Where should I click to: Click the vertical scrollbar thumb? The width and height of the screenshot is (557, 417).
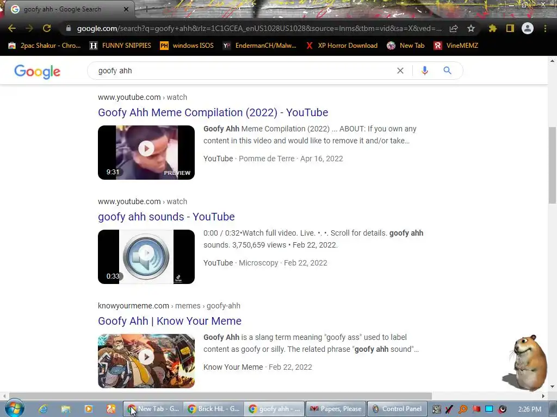(553, 165)
